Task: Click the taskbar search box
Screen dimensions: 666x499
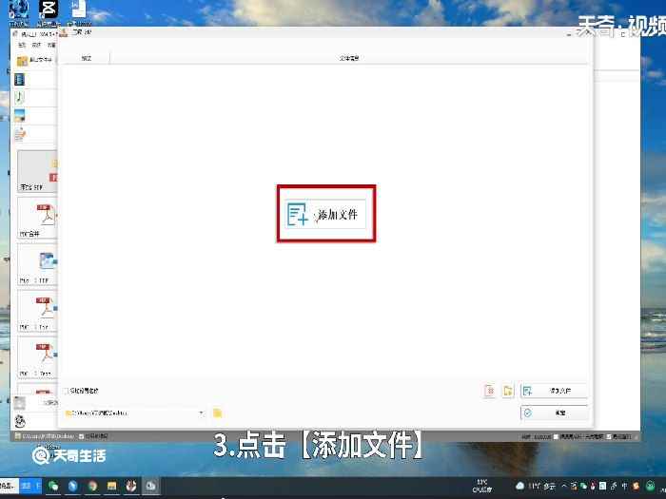Action: (x=9, y=486)
